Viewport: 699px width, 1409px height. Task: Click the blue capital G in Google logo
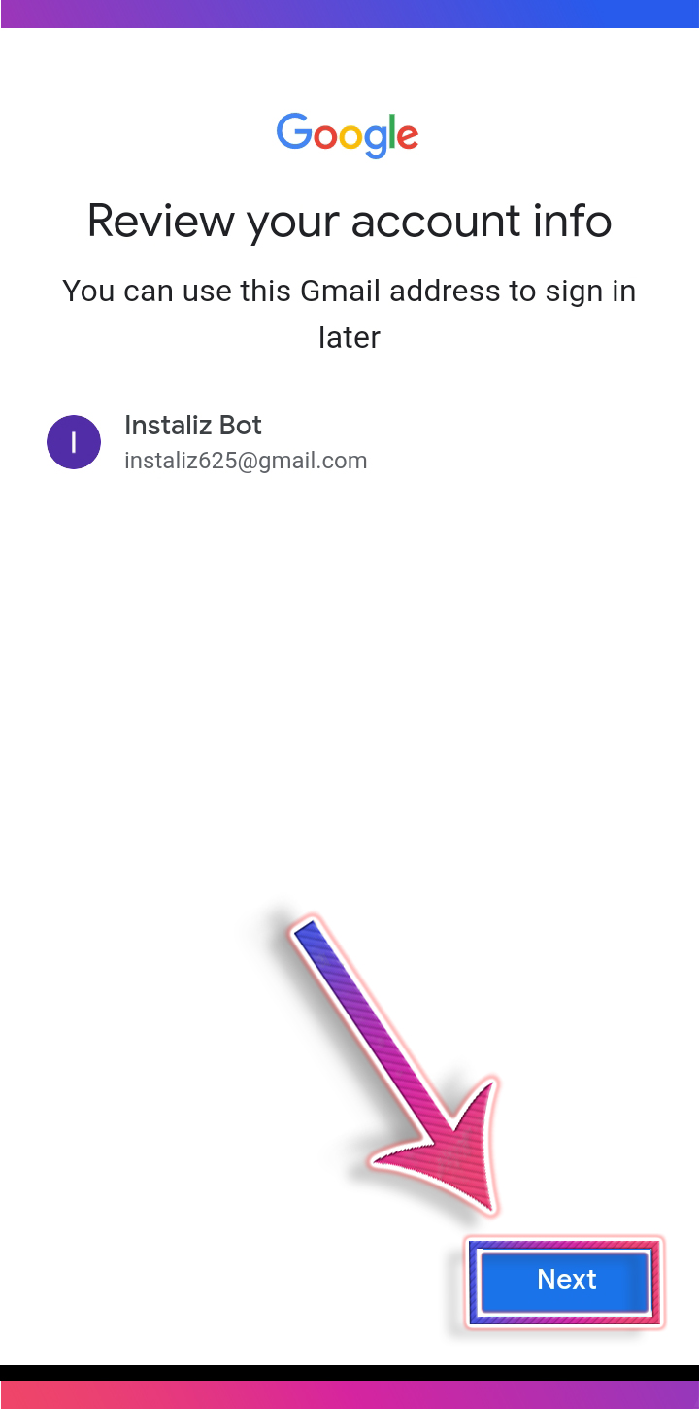[293, 131]
